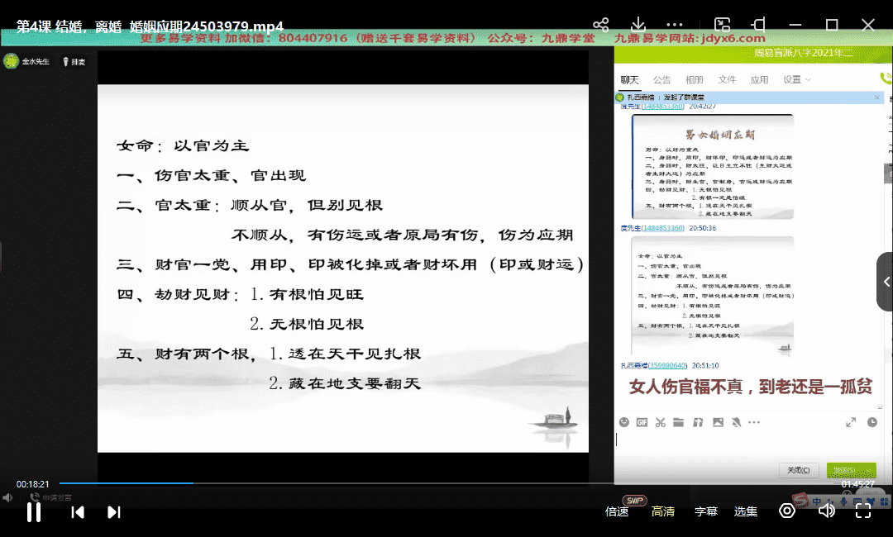893x537 pixels.
Task: Click the 关闭 close chat button
Action: [799, 470]
